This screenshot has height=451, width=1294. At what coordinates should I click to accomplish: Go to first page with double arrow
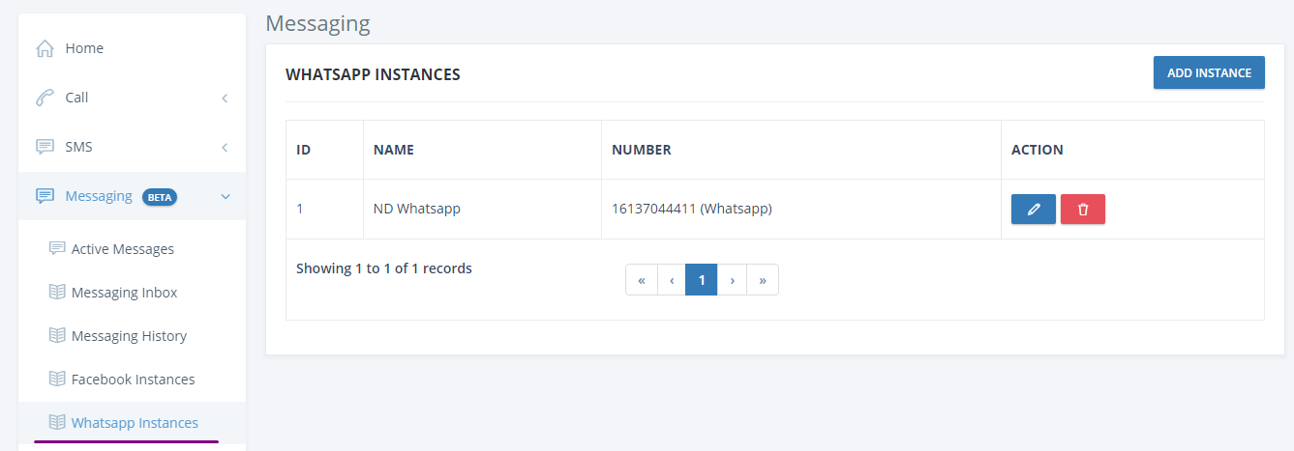coord(641,280)
